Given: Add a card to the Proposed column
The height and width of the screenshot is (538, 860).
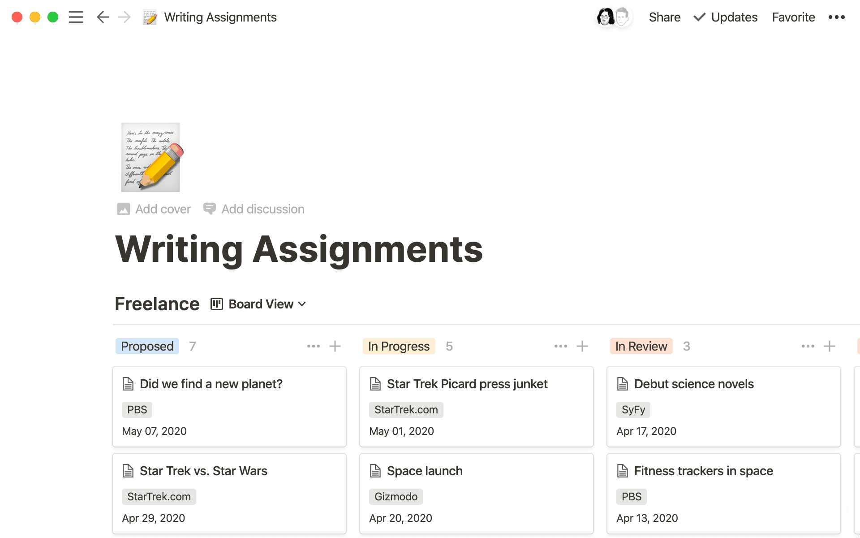Looking at the screenshot, I should coord(335,346).
